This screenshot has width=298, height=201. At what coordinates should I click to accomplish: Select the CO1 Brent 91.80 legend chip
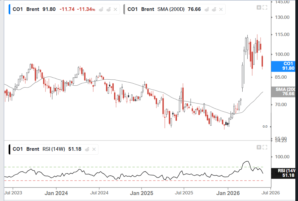64,9
